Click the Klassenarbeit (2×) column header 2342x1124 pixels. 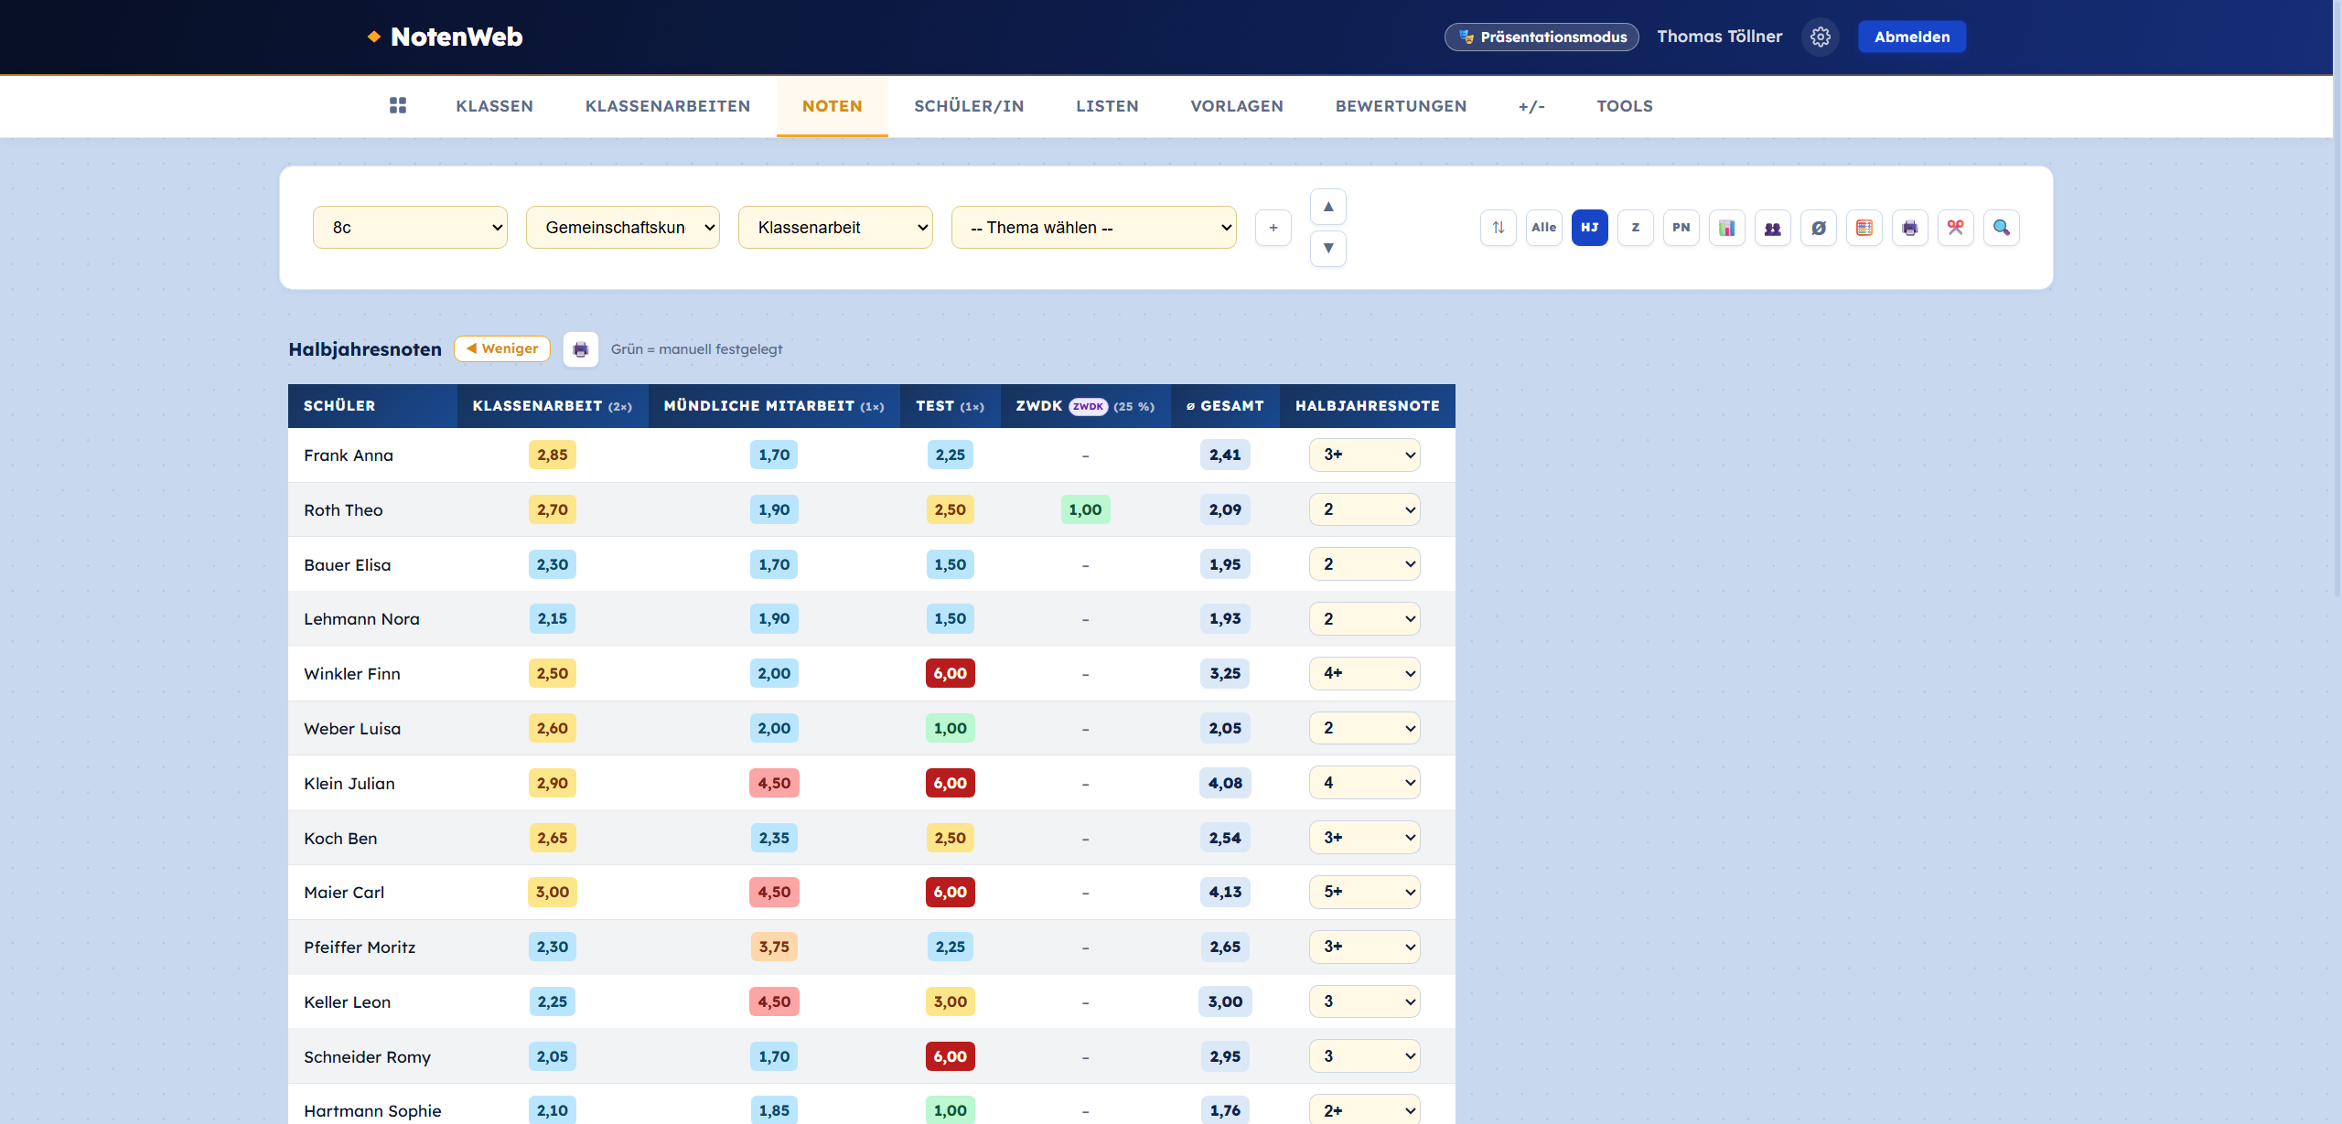coord(552,406)
